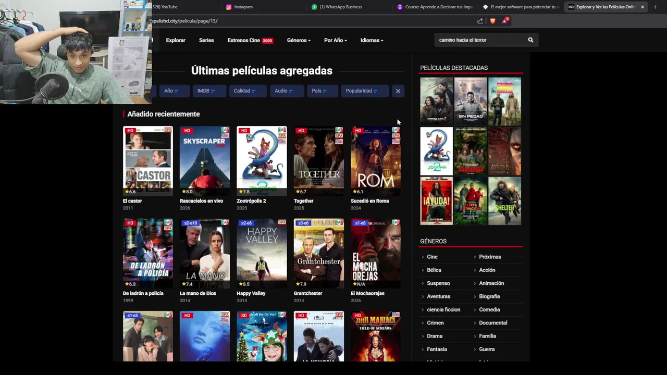Select the Aventuras genre link
Screen dimensions: 667x375
(x=438, y=296)
